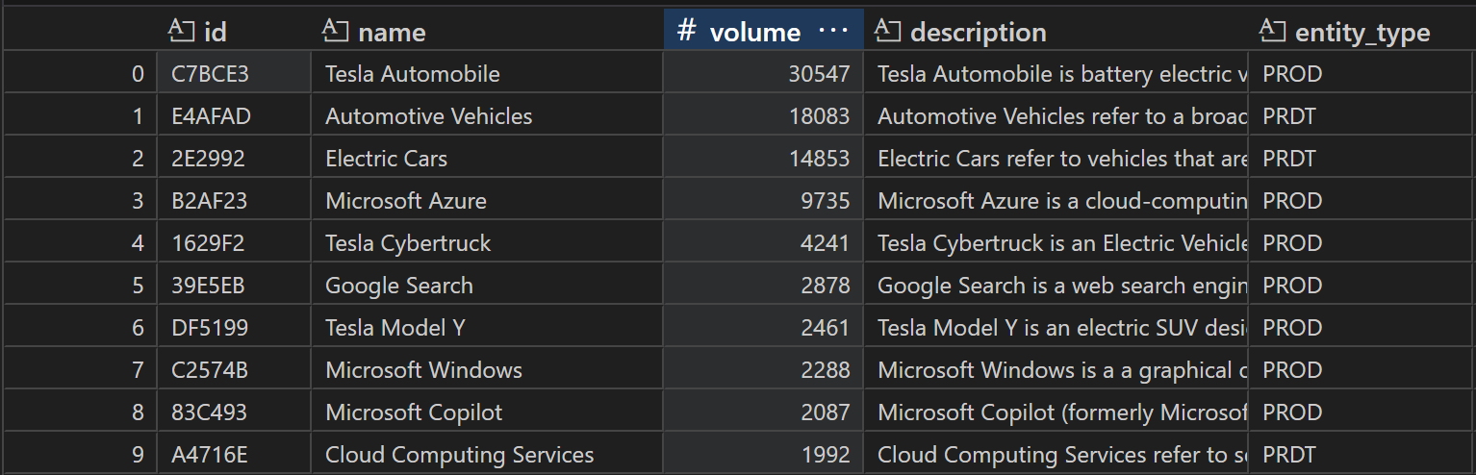This screenshot has width=1476, height=475.
Task: Click the string type icon beside id
Action: click(x=182, y=32)
